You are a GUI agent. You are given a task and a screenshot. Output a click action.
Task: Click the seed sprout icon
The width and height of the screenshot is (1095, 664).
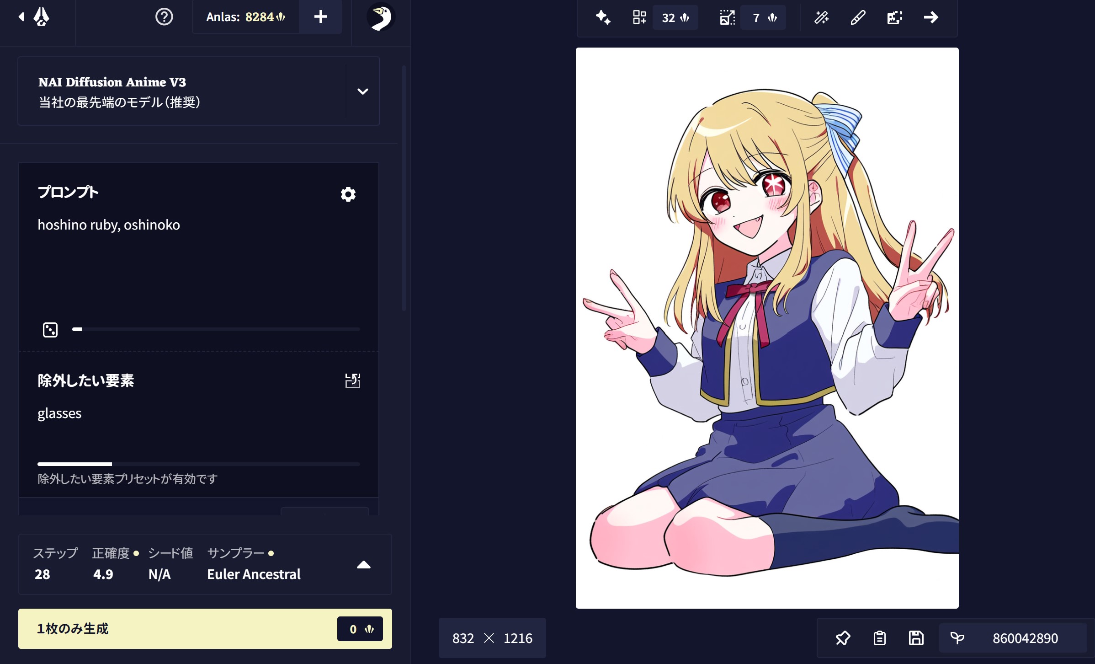pyautogui.click(x=957, y=638)
